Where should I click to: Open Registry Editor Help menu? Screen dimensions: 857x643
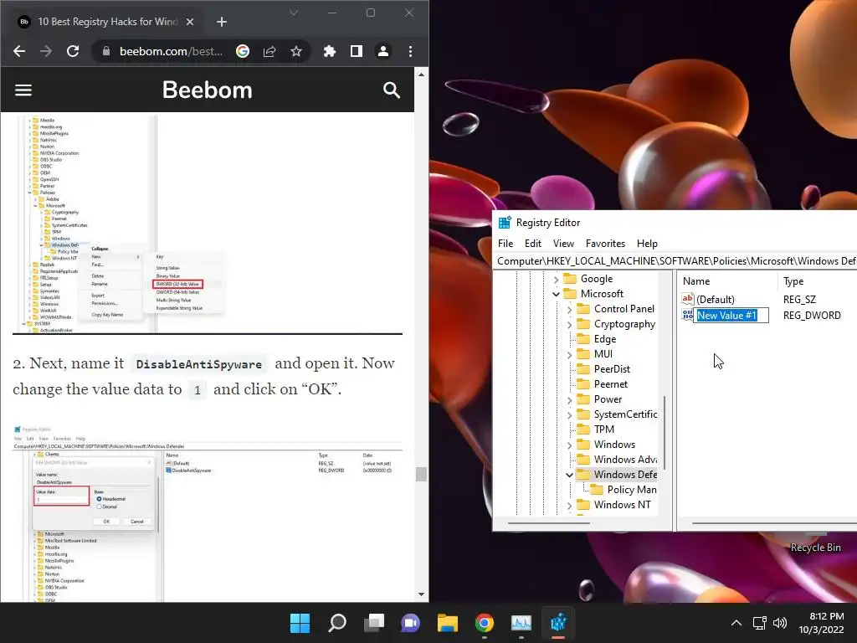(647, 244)
